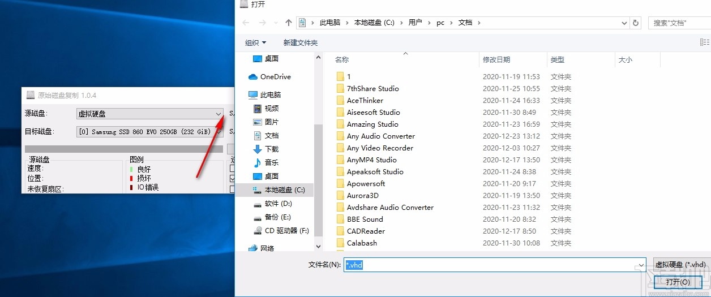The image size is (711, 297).
Task: Click the pc breadcrumb segment
Action: (x=440, y=23)
